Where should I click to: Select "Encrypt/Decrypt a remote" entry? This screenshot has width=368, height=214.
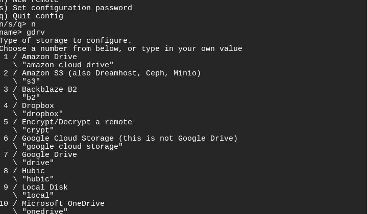coord(77,122)
